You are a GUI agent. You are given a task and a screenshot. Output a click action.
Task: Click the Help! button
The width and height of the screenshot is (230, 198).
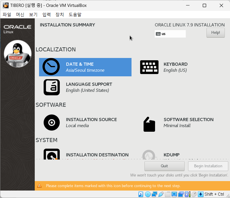pyautogui.click(x=215, y=33)
